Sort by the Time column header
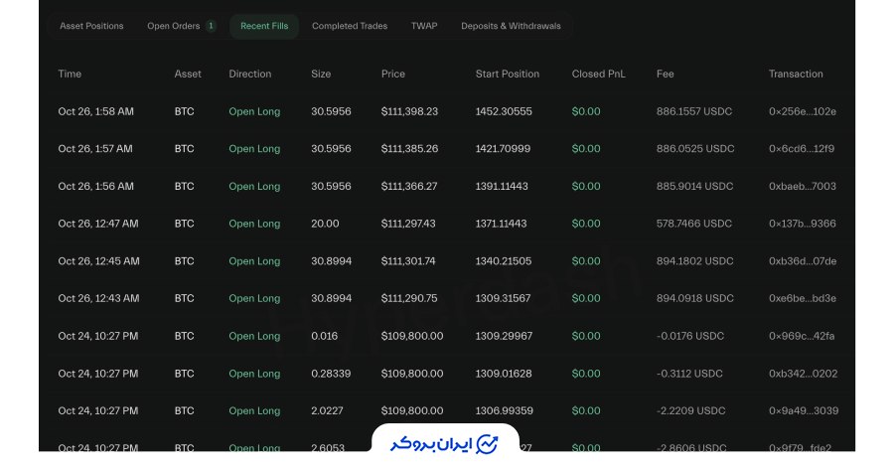The width and height of the screenshot is (894, 468). (x=70, y=74)
